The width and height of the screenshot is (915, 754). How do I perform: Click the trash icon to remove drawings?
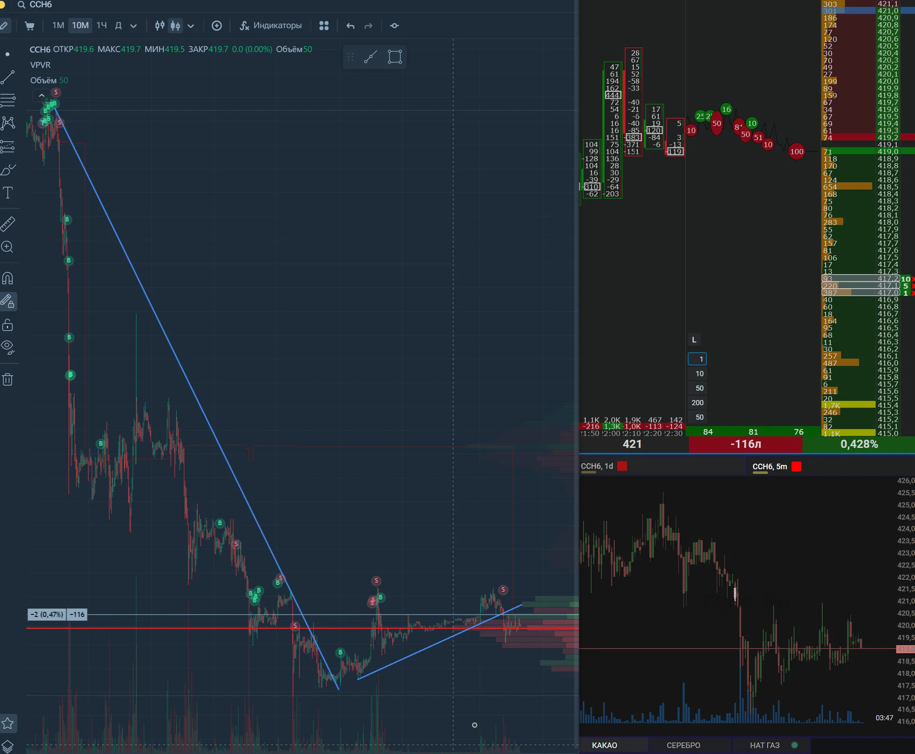7,380
